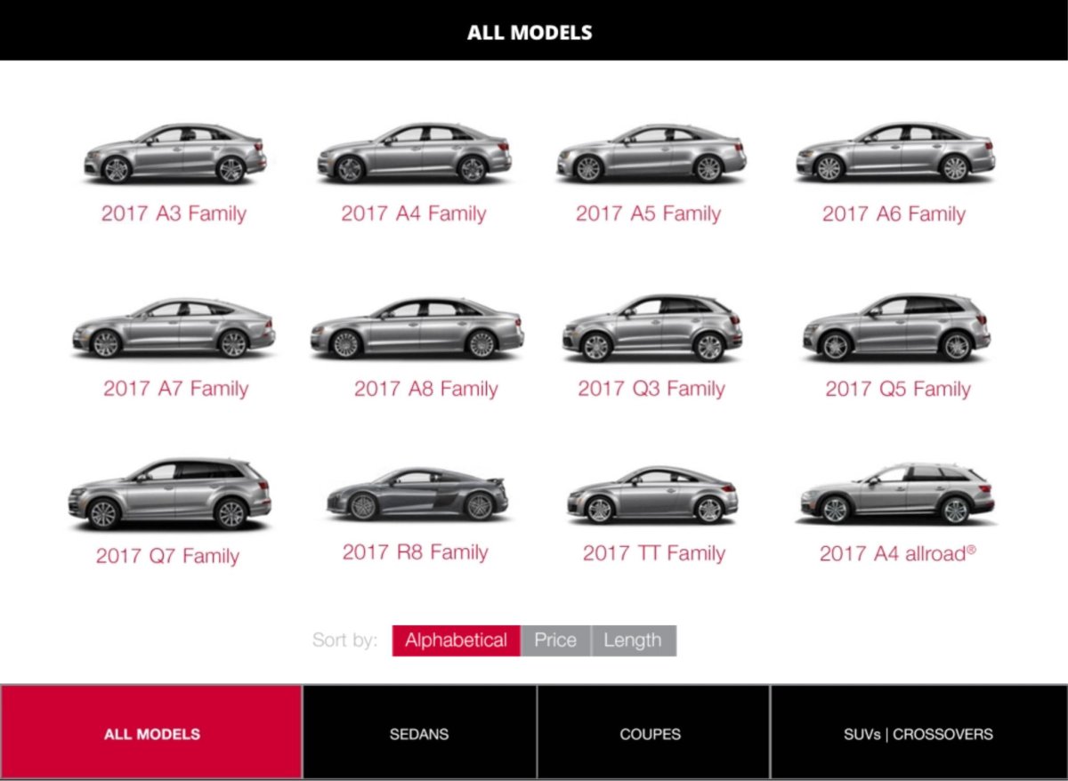Switch to the SEDANS tab
The height and width of the screenshot is (781, 1068).
click(418, 734)
